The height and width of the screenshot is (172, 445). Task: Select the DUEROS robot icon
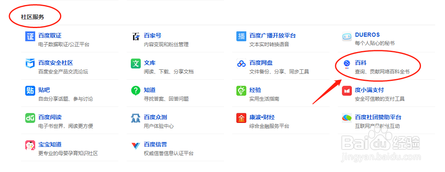[x=347, y=36]
